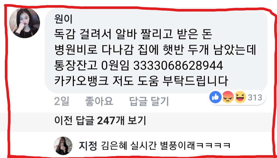Image resolution: width=277 pixels, height=158 pixels.
Task: Click the commenter name 원이
Action: (x=63, y=19)
